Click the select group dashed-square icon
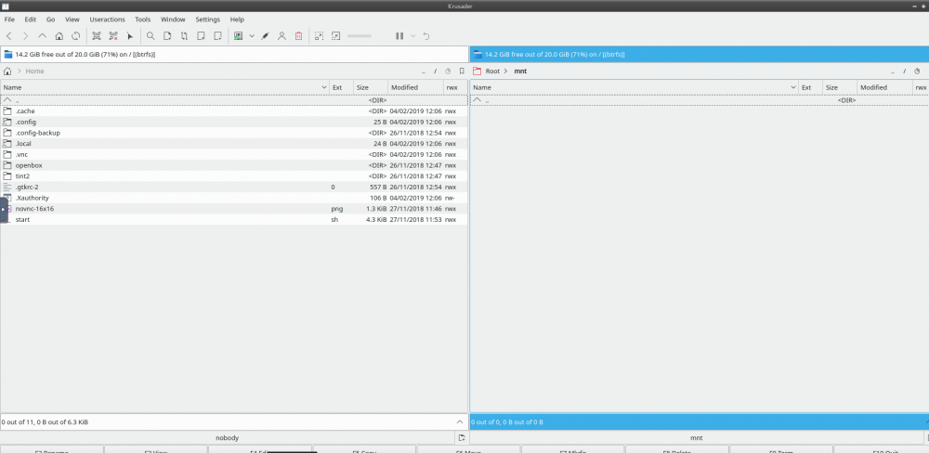The image size is (929, 453). click(x=319, y=36)
